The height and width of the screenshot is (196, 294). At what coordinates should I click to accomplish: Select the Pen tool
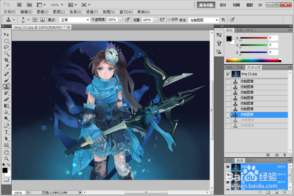point(6,126)
